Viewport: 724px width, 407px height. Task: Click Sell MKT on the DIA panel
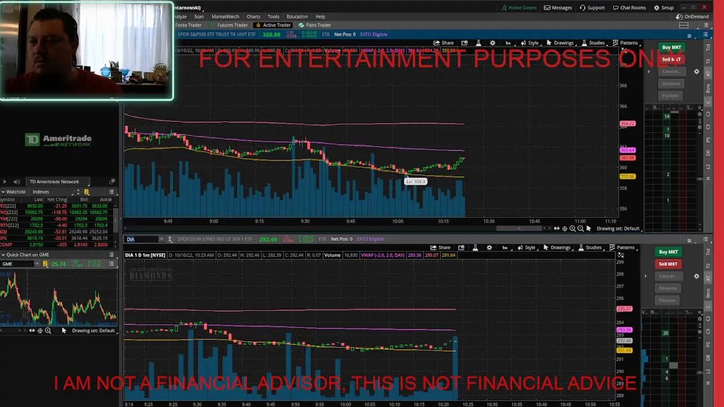click(x=668, y=264)
